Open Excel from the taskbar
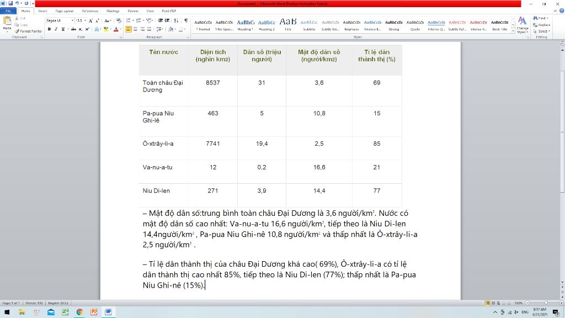This screenshot has height=318, width=565. (x=65, y=312)
